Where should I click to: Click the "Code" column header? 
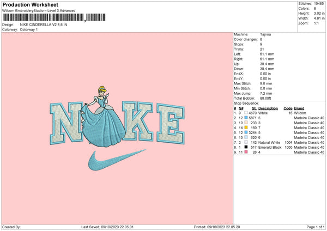288,108
